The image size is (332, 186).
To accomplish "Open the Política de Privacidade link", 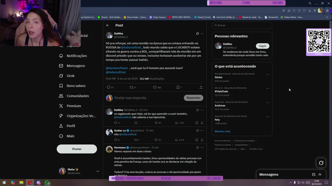I will coord(244,141).
